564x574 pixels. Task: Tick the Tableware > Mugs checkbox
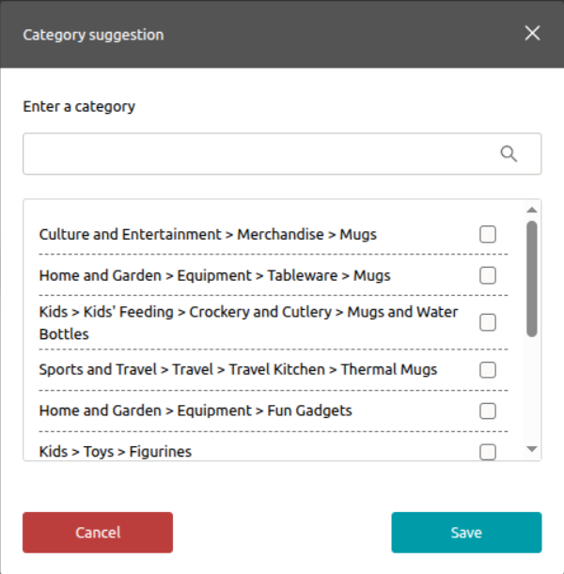pyautogui.click(x=488, y=275)
